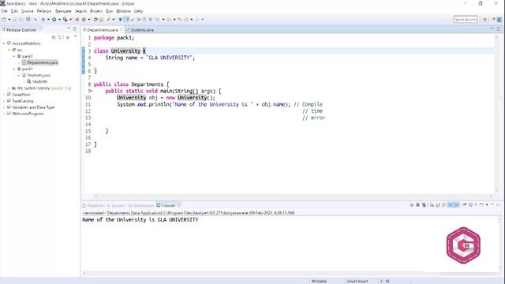The height and width of the screenshot is (284, 505).
Task: Click "Writable" in the status bar
Action: (319, 281)
